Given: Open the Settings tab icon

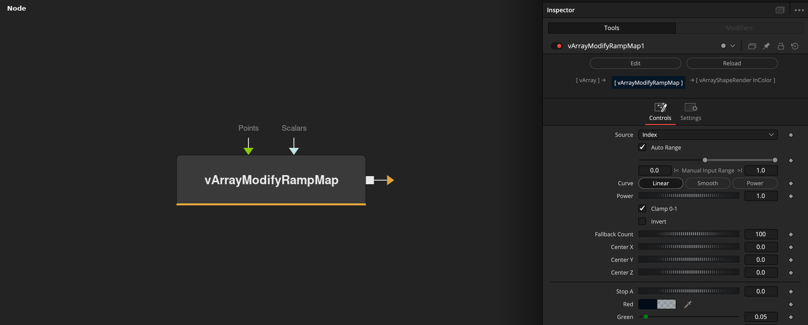Looking at the screenshot, I should pyautogui.click(x=691, y=107).
